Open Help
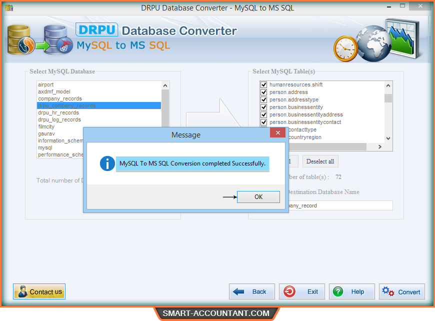 click(352, 291)
